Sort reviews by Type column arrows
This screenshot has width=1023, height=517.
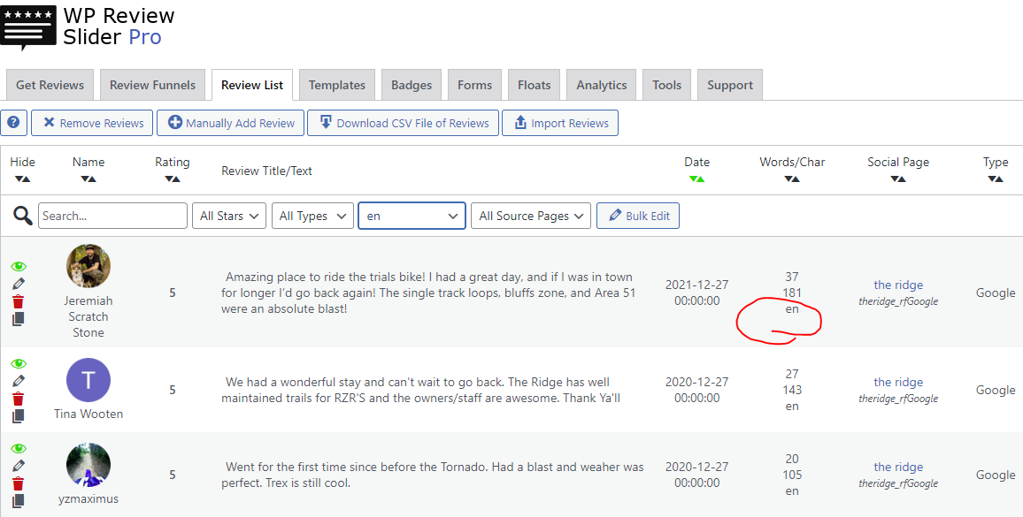tap(996, 179)
